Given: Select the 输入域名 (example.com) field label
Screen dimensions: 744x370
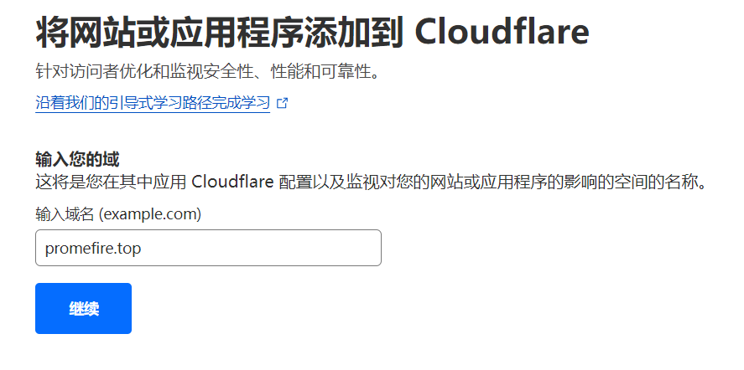Looking at the screenshot, I should coord(118,214).
